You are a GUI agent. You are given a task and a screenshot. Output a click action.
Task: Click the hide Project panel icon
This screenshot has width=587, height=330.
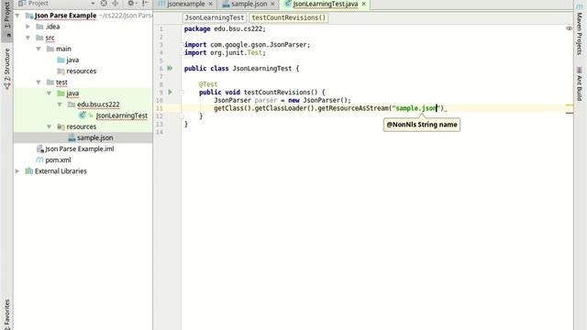point(145,4)
